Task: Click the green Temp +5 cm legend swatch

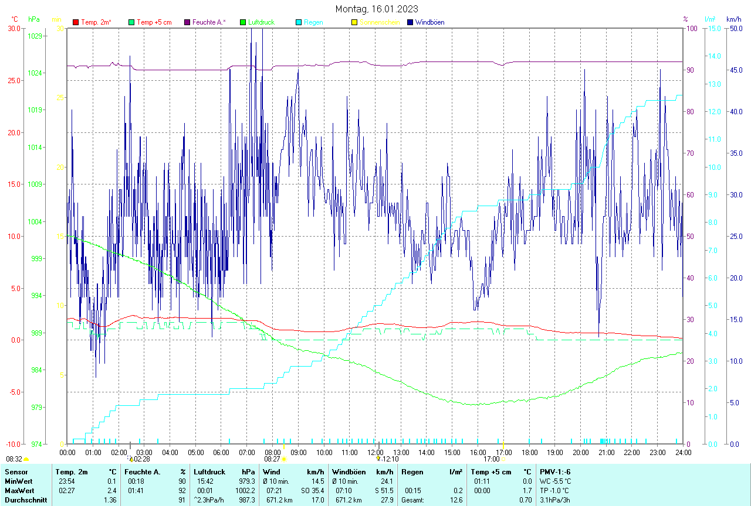Action: (131, 22)
